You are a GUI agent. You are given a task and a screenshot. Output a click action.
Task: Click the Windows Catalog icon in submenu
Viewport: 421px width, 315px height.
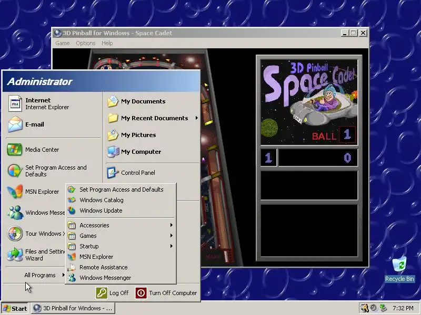tap(72, 200)
